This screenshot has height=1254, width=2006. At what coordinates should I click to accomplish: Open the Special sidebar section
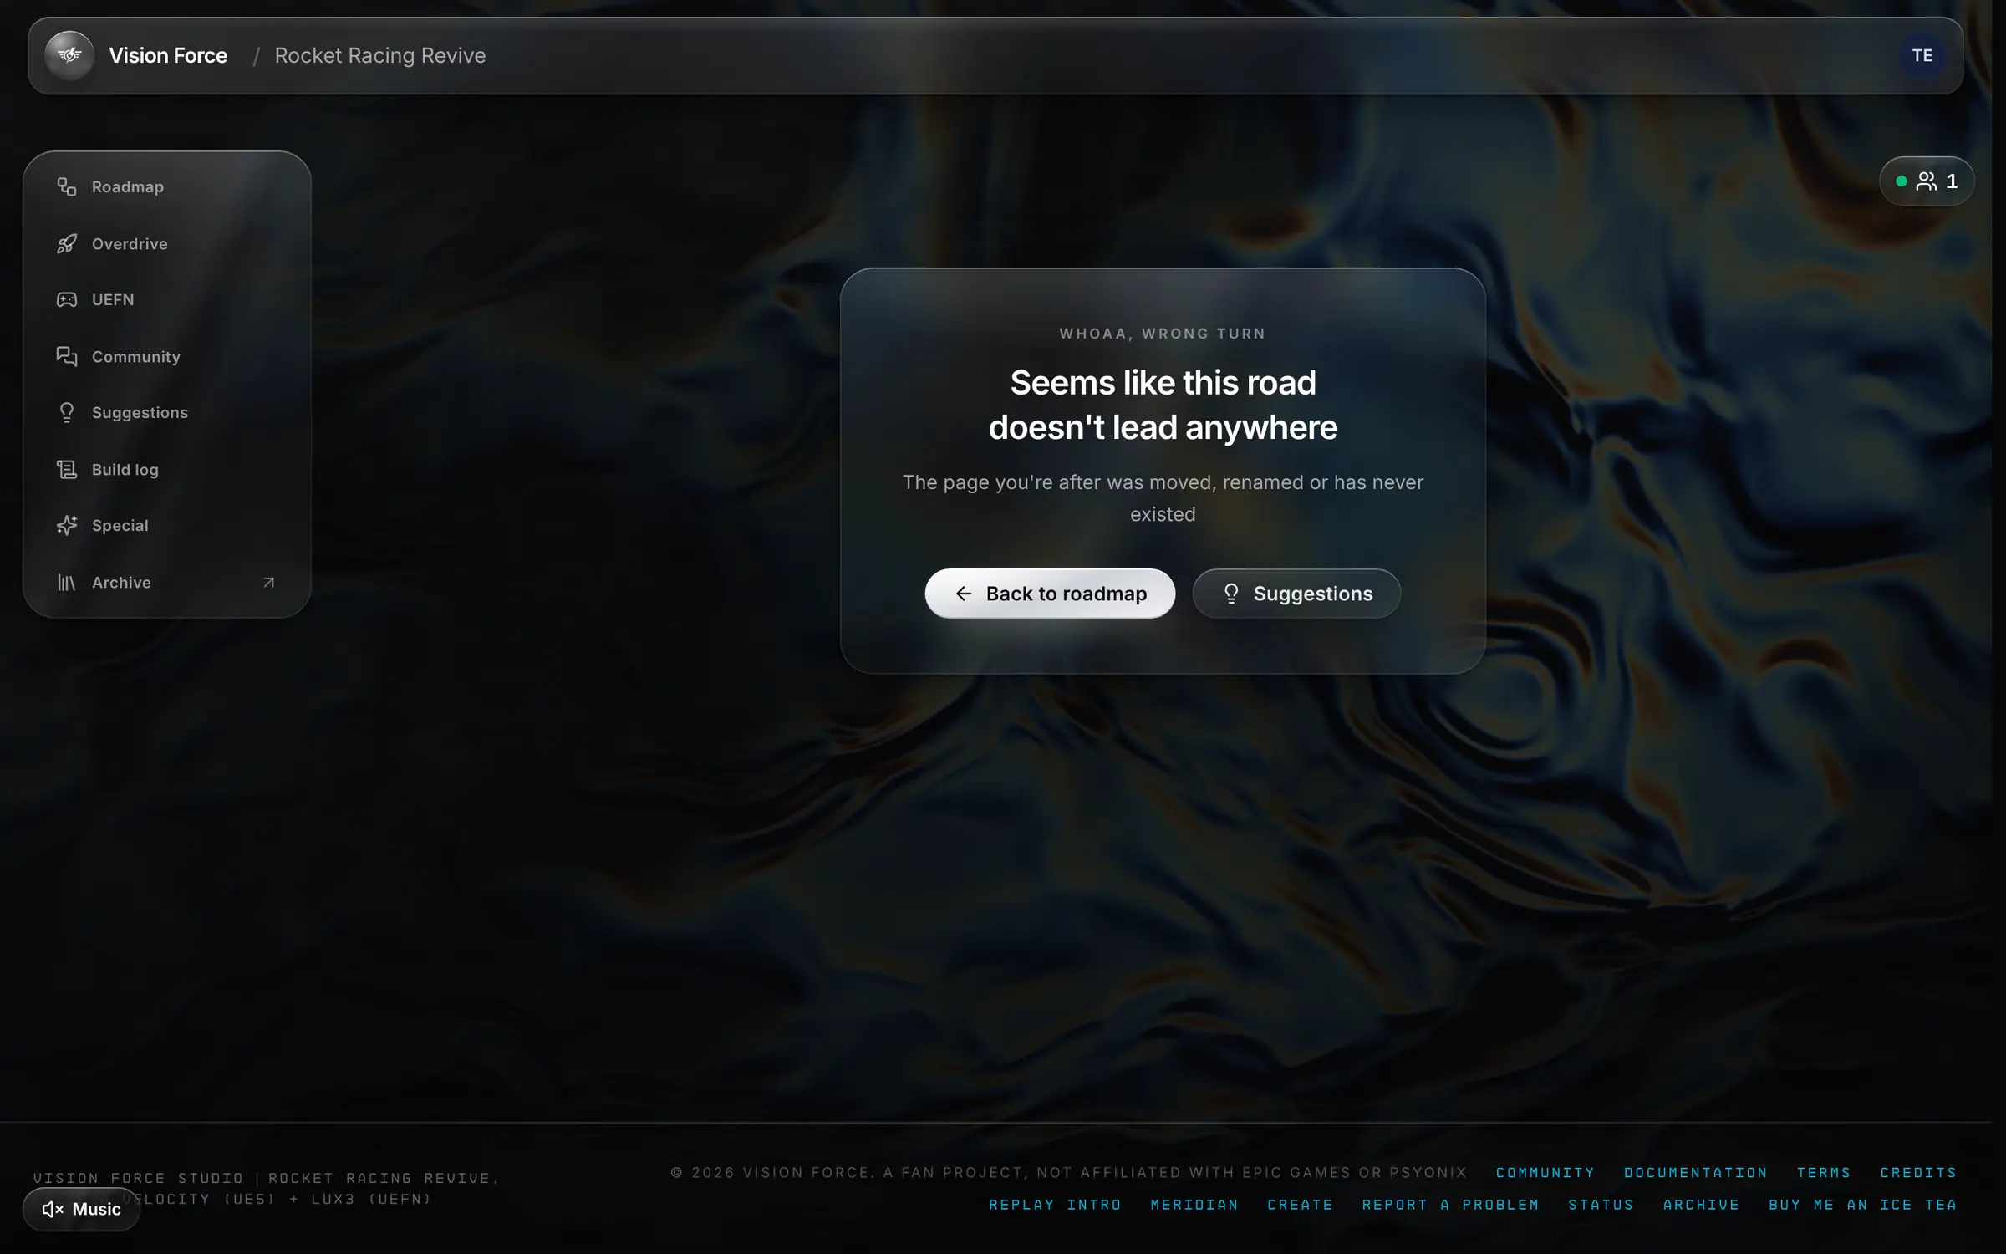click(x=167, y=525)
